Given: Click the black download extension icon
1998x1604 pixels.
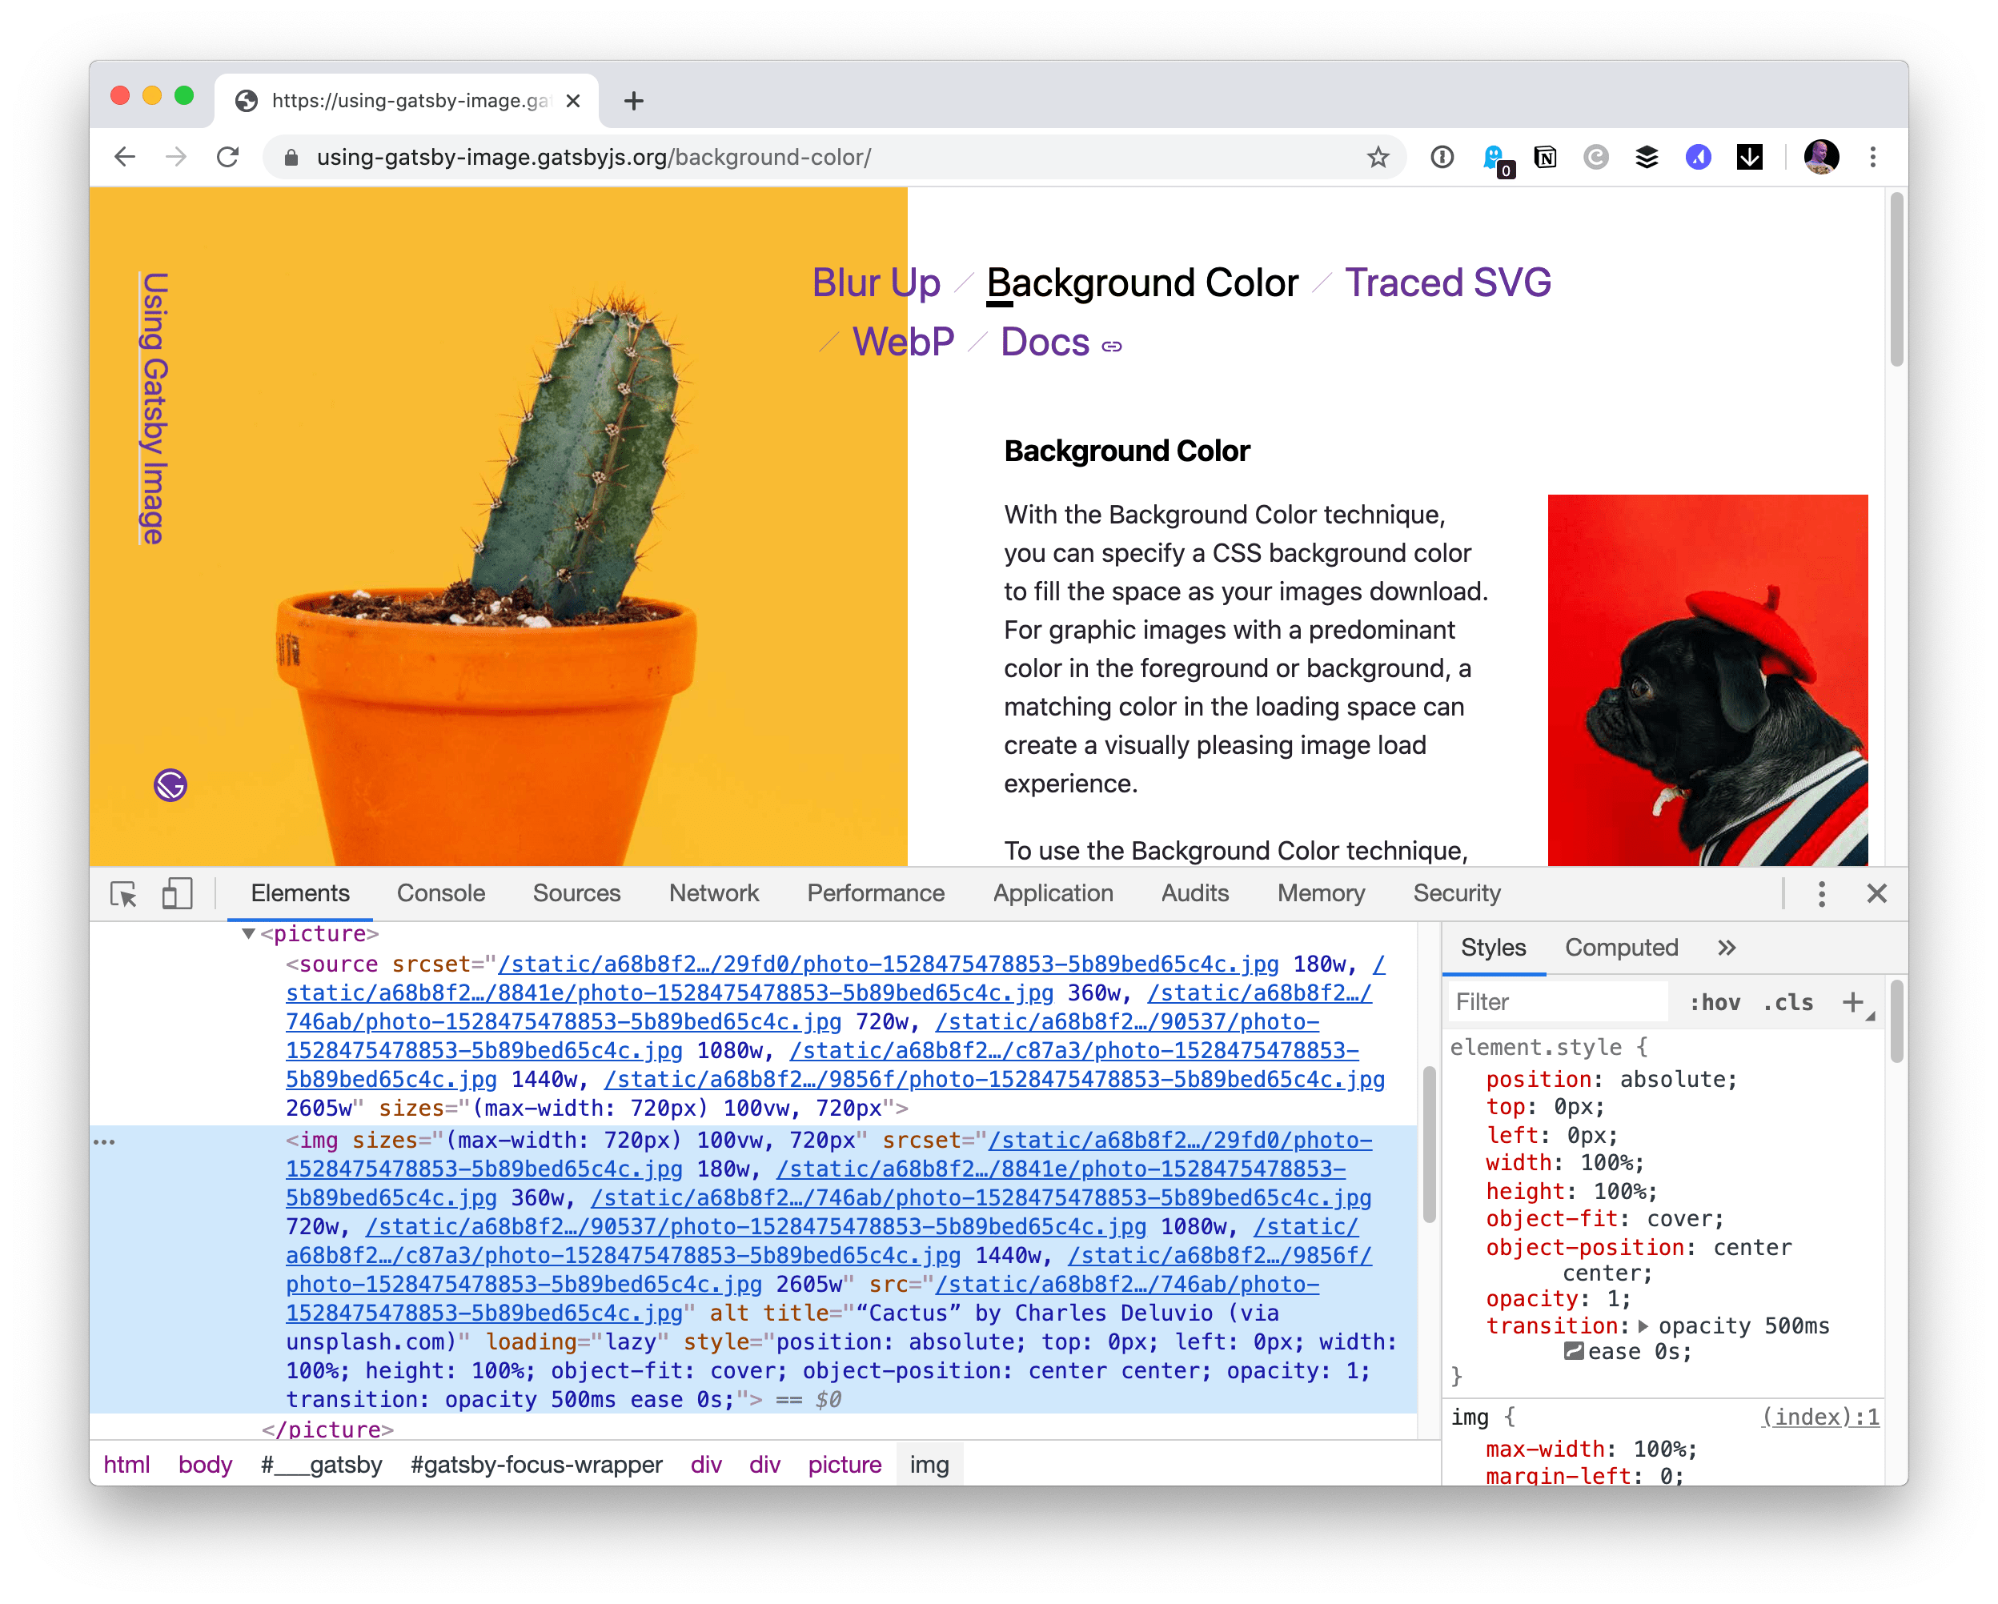Looking at the screenshot, I should tap(1749, 158).
